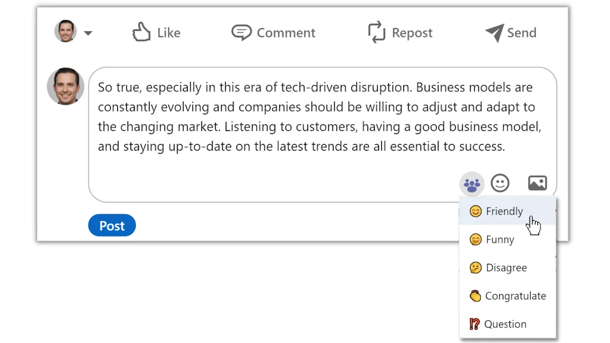Image resolution: width=610 pixels, height=343 pixels.
Task: Expand the profile avatar dropdown arrow
Action: point(86,33)
